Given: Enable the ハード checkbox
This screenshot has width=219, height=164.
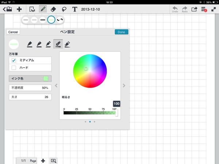Looking at the screenshot, I should coord(14,67).
